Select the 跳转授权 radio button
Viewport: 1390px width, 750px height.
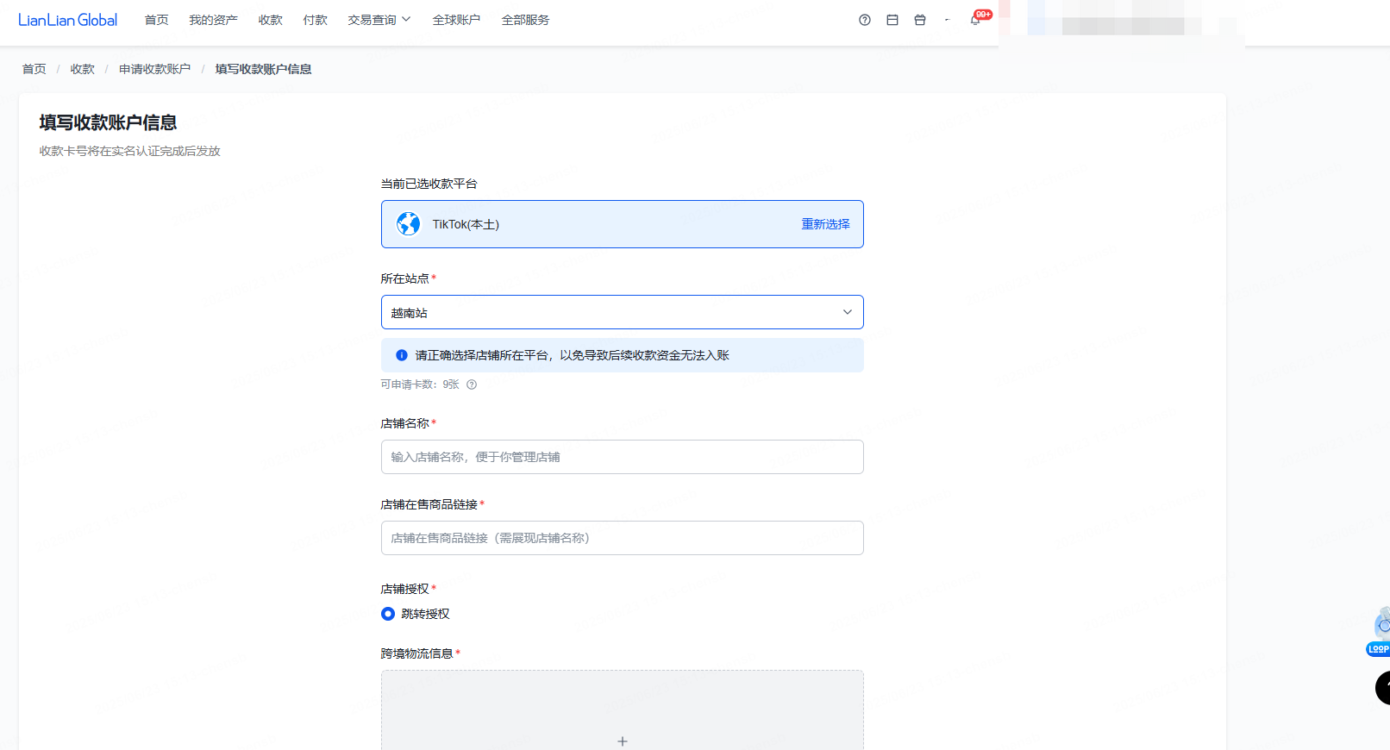coord(388,614)
